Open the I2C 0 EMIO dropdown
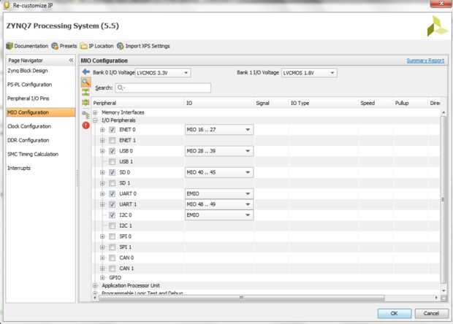453x324 pixels. coord(219,215)
